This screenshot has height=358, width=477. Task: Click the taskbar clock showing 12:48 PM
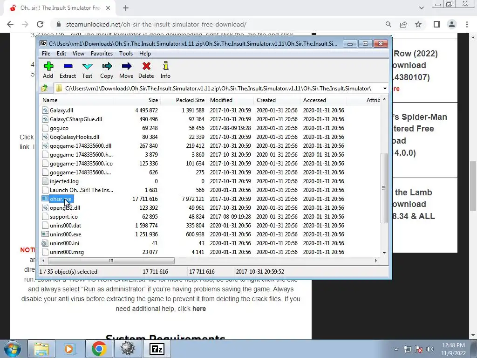pyautogui.click(x=453, y=349)
